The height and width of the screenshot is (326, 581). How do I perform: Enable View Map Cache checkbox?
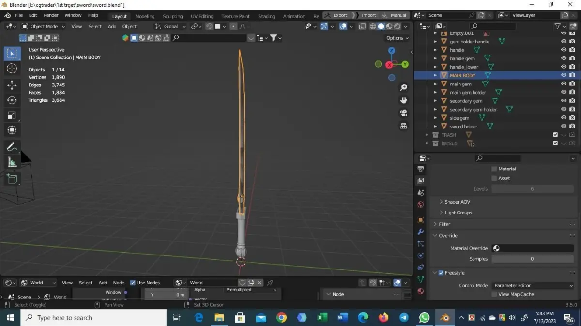click(494, 294)
